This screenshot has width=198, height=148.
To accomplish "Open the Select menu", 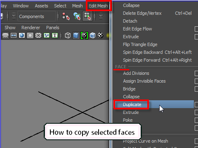I will pos(60,6).
